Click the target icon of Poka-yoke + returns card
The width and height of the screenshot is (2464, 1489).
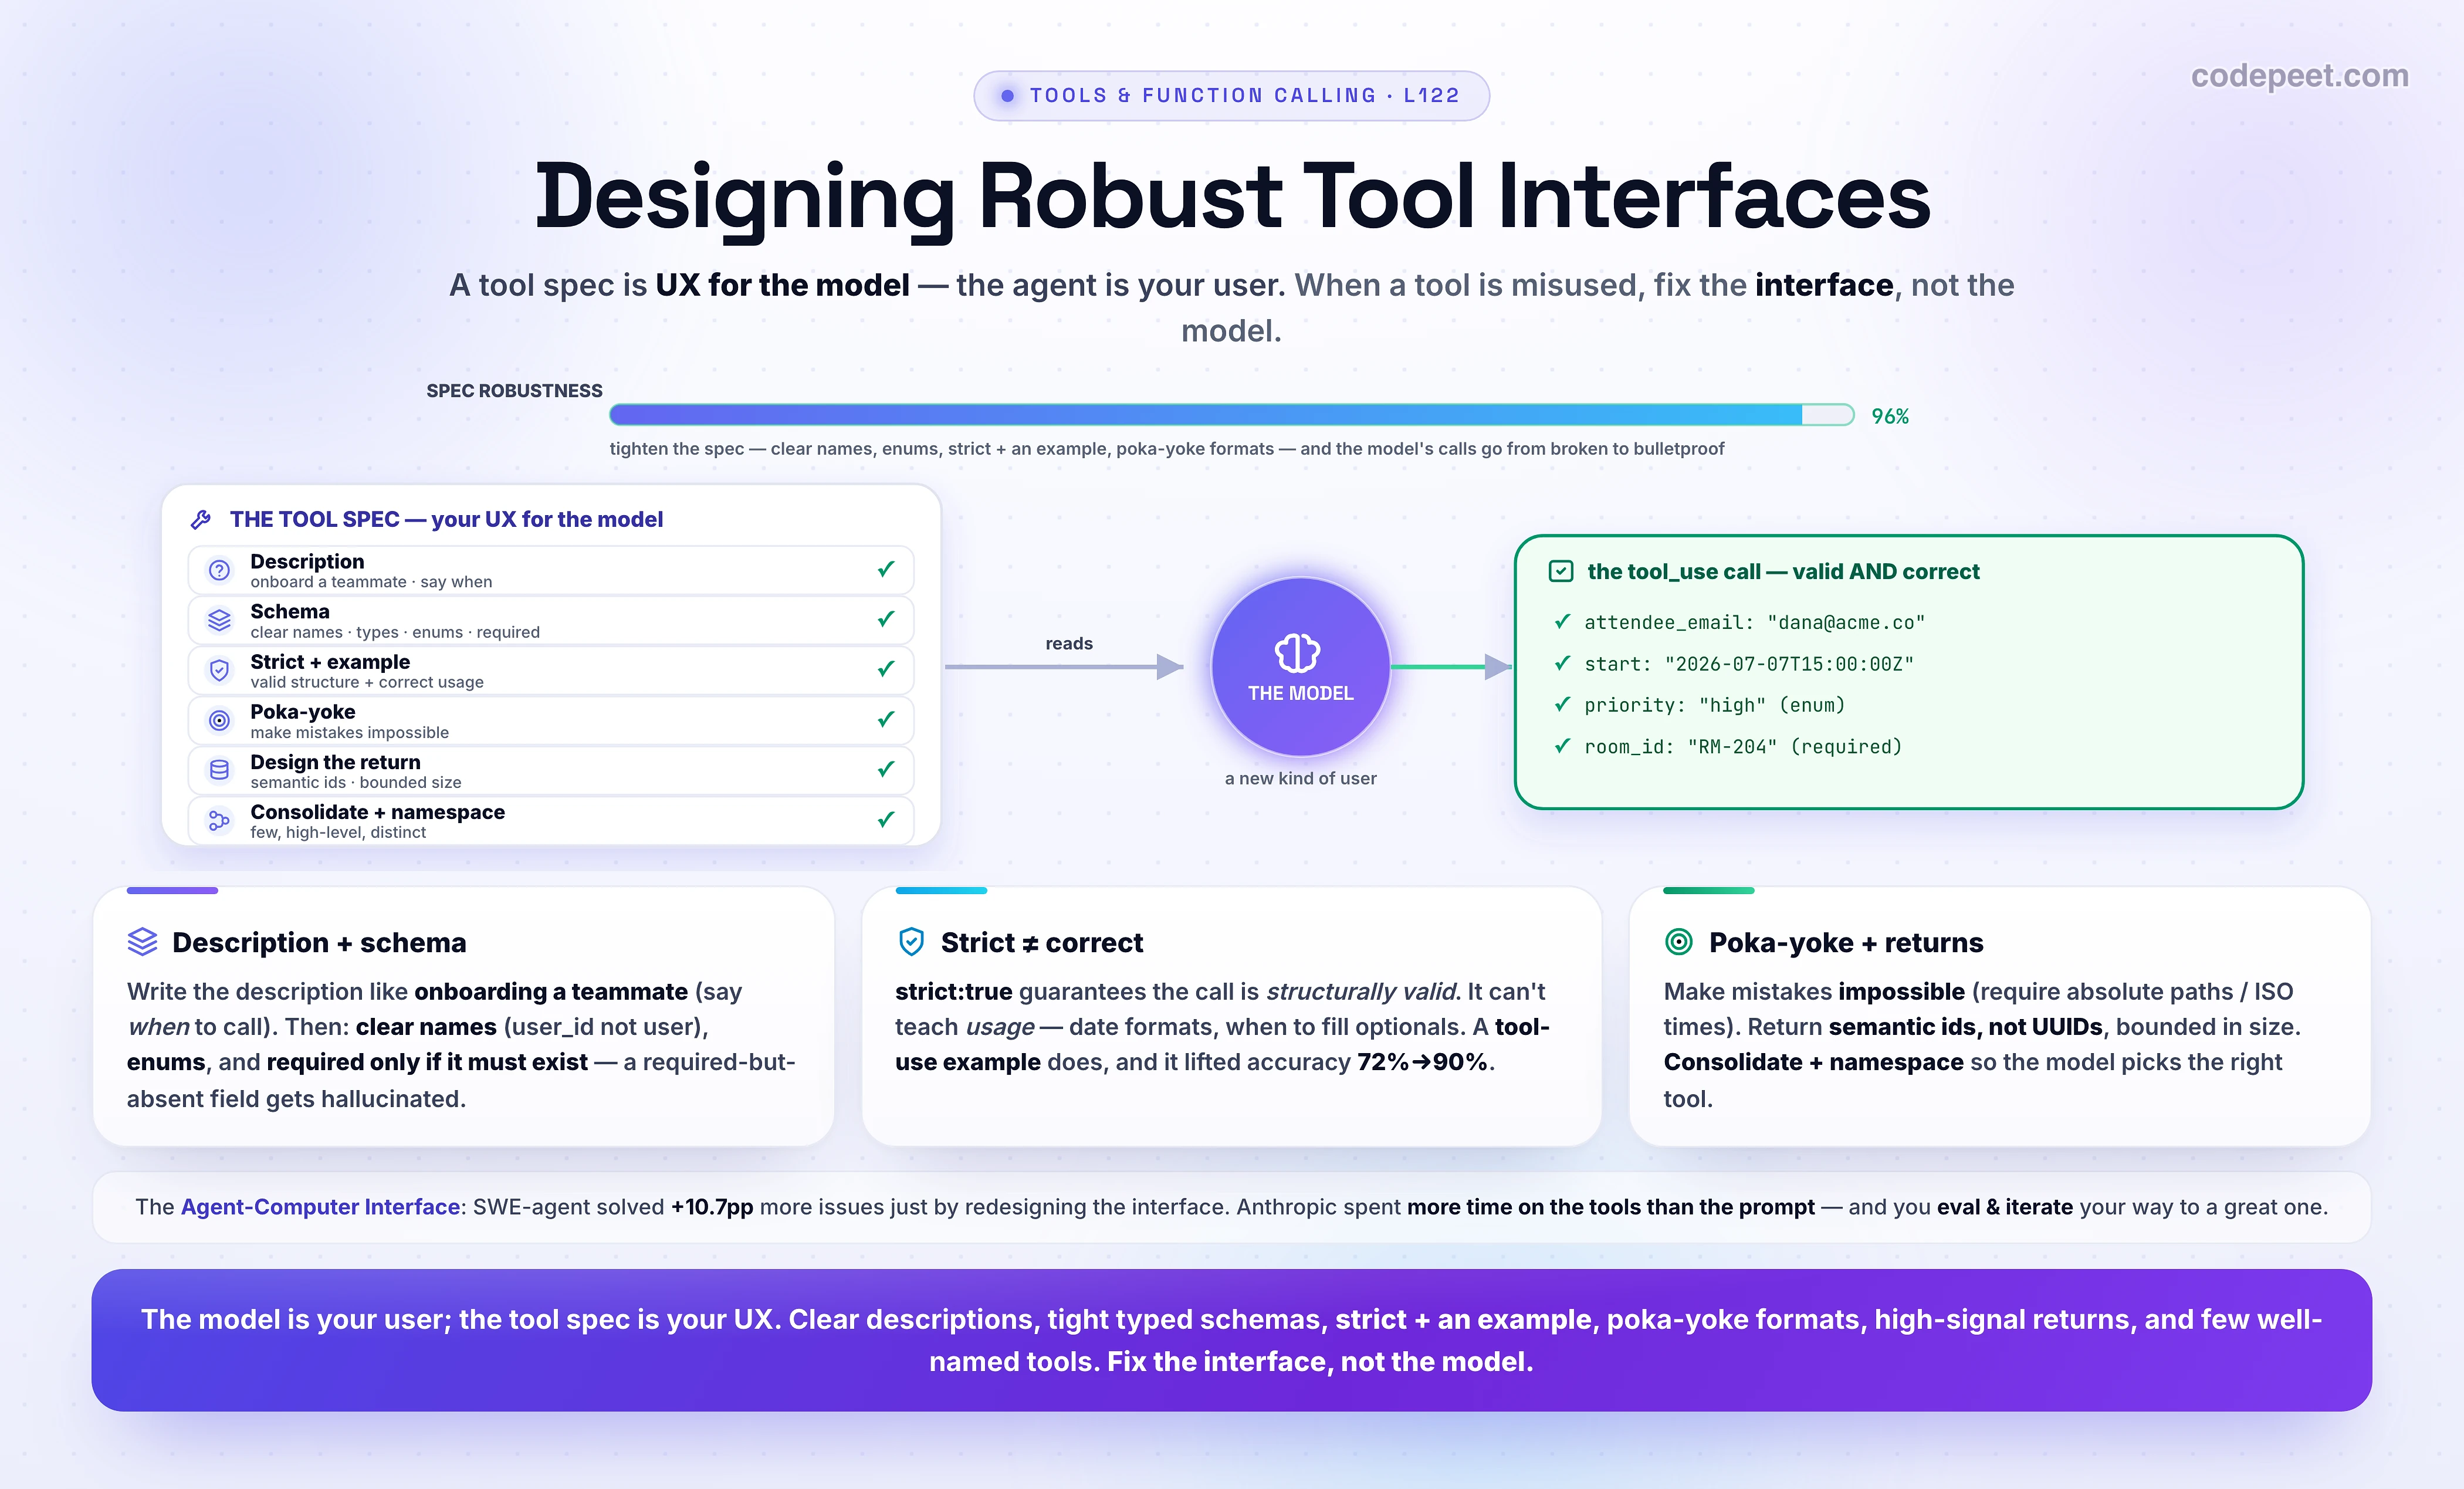click(1679, 942)
